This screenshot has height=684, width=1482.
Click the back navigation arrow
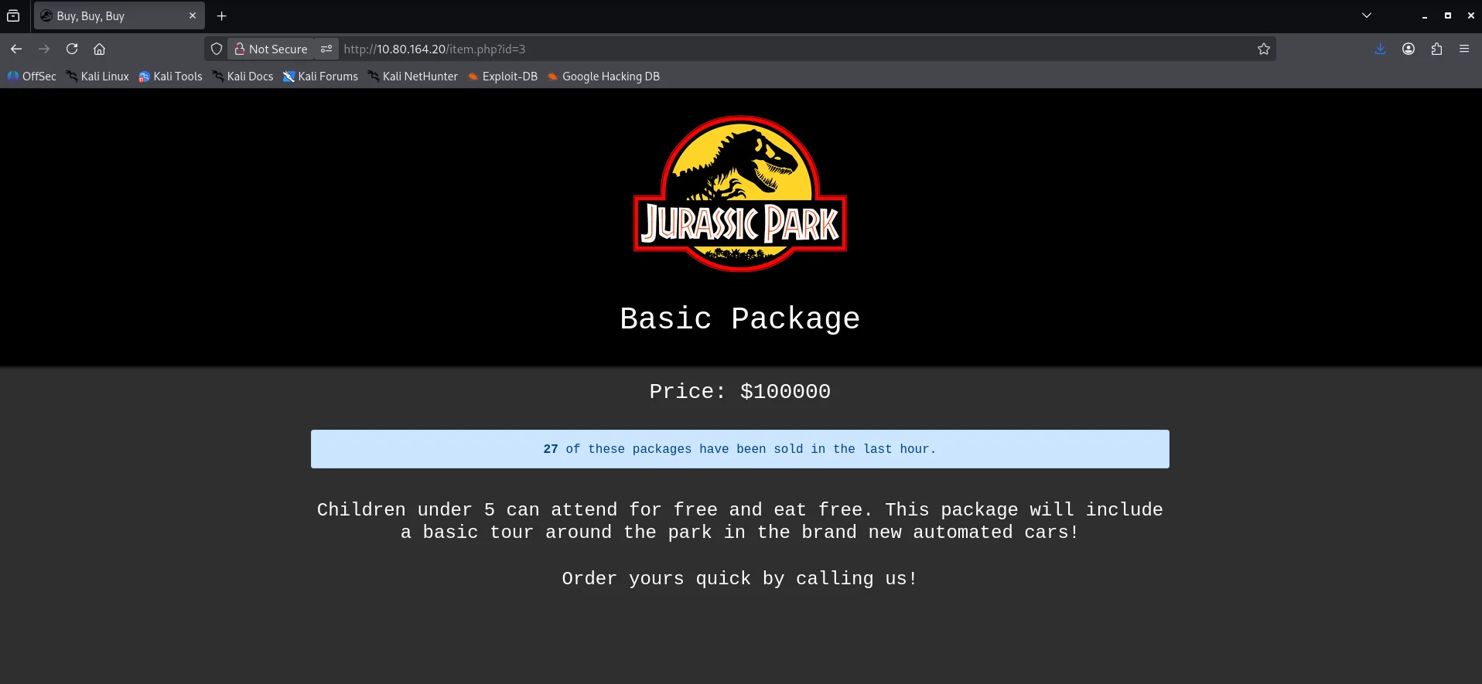(16, 49)
